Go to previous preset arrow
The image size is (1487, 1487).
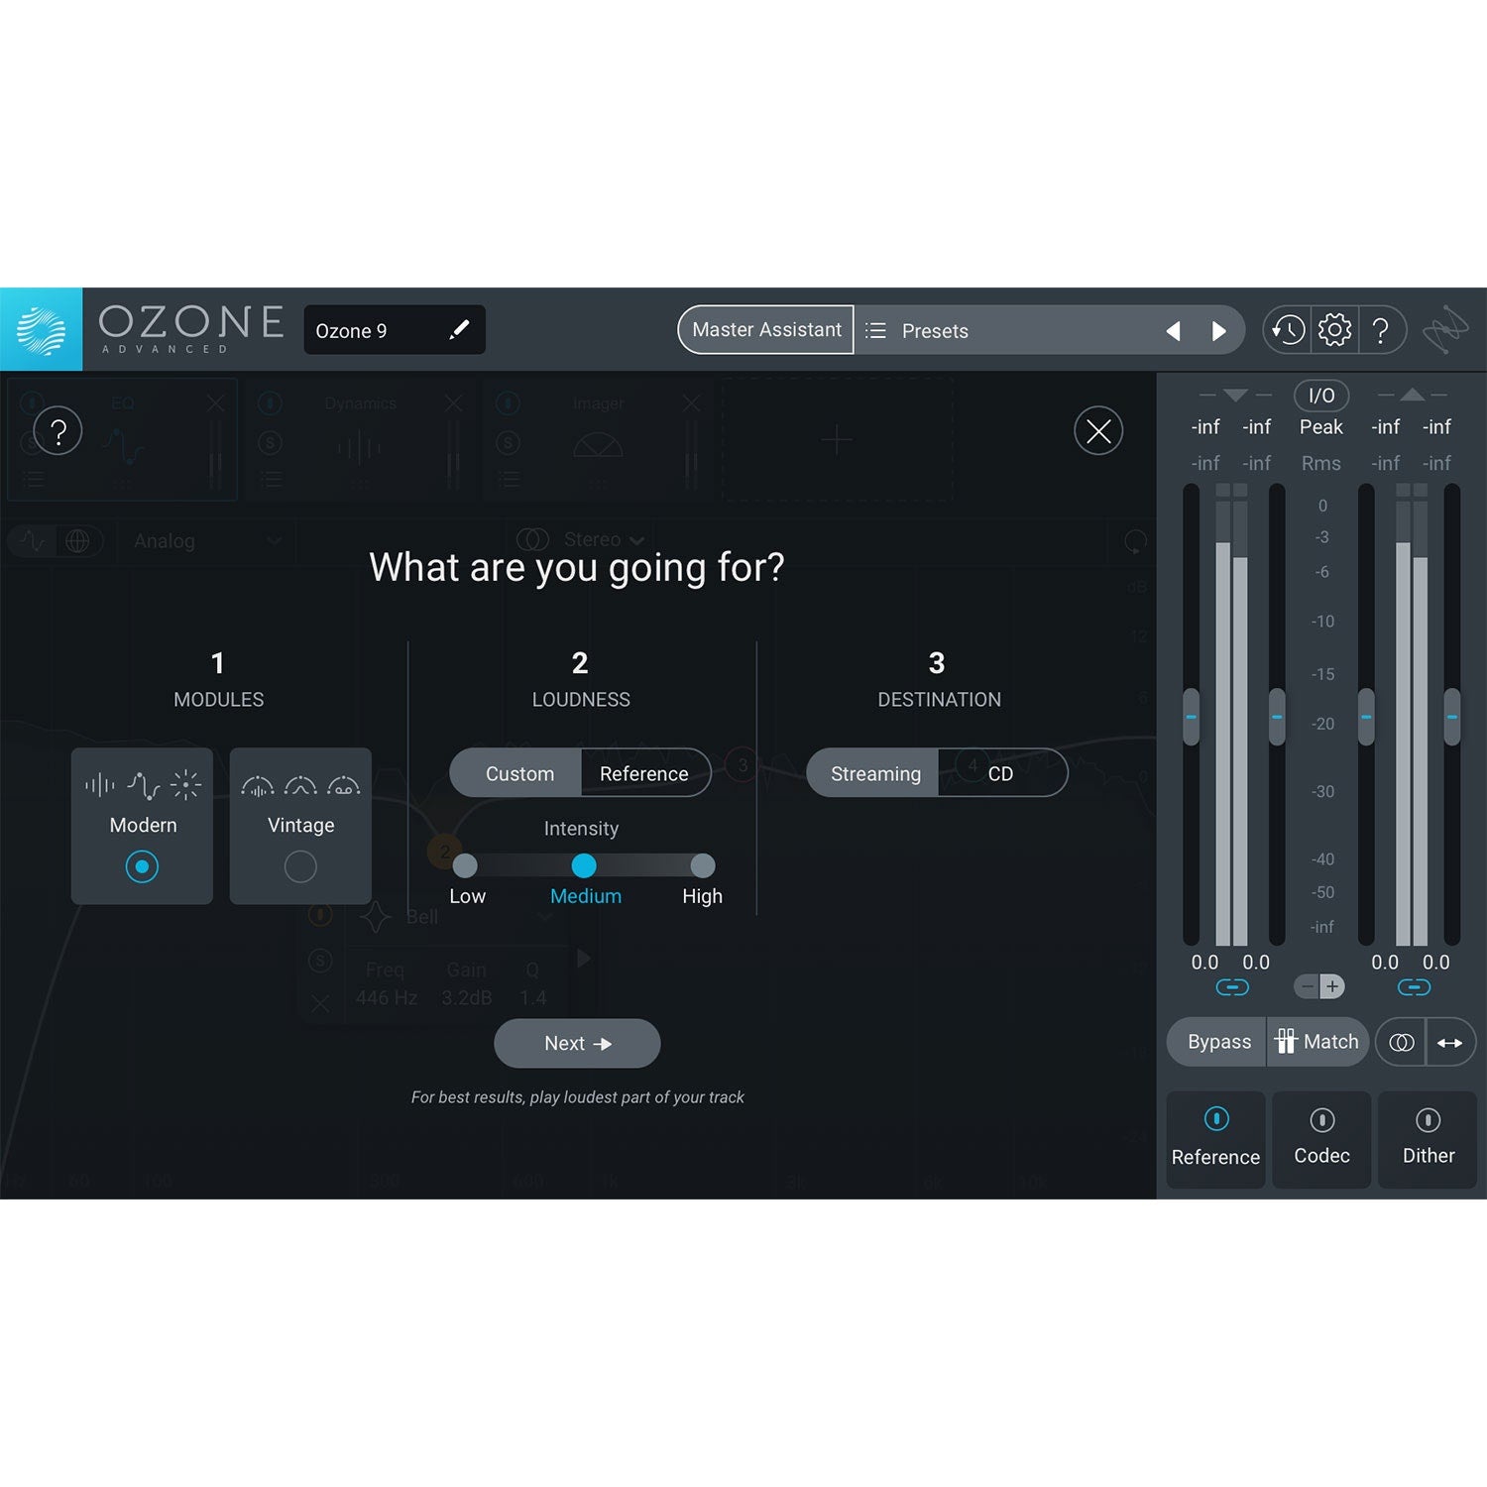click(x=1174, y=331)
